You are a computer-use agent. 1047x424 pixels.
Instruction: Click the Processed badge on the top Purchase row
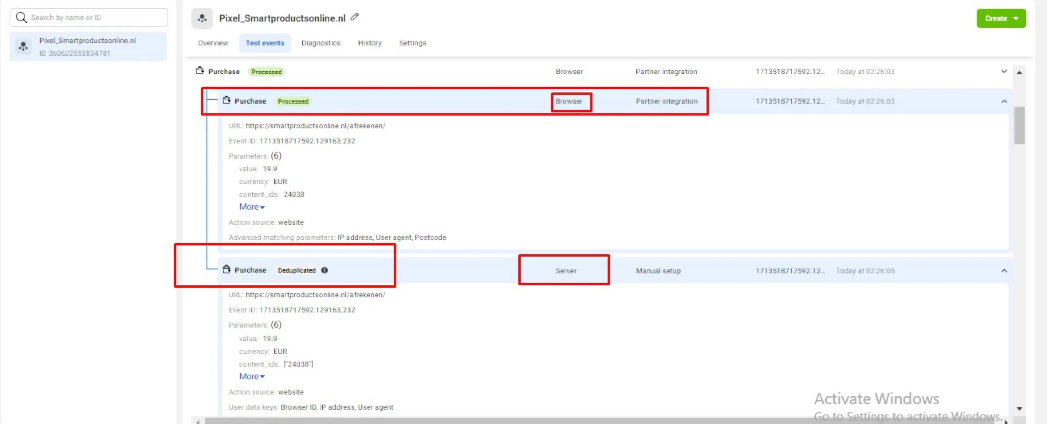click(x=266, y=72)
